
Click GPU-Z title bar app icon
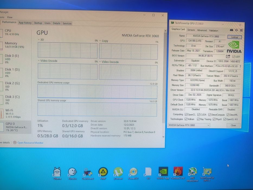(172, 23)
